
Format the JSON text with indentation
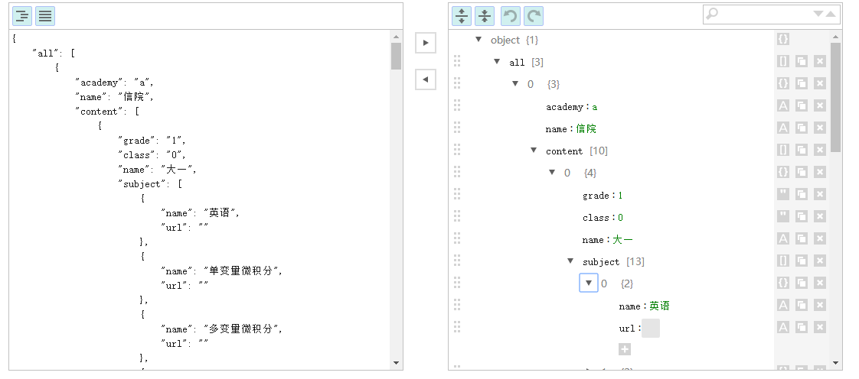point(22,16)
